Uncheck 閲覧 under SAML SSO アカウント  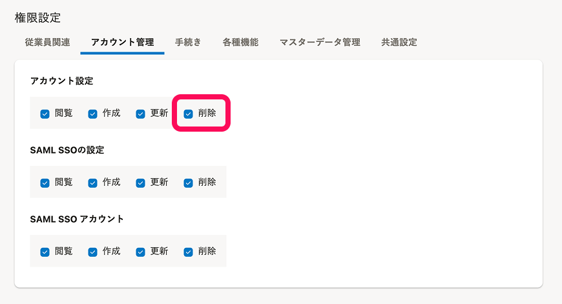(45, 252)
